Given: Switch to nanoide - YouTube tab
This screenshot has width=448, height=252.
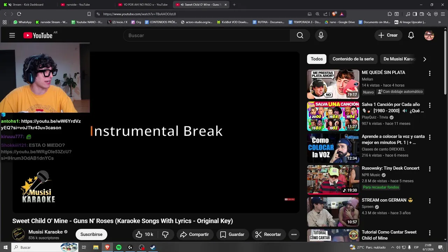Looking at the screenshot, I should (85, 5).
